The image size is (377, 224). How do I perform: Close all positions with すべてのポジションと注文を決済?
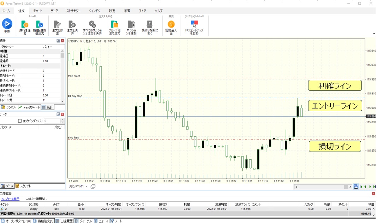pos(92,24)
